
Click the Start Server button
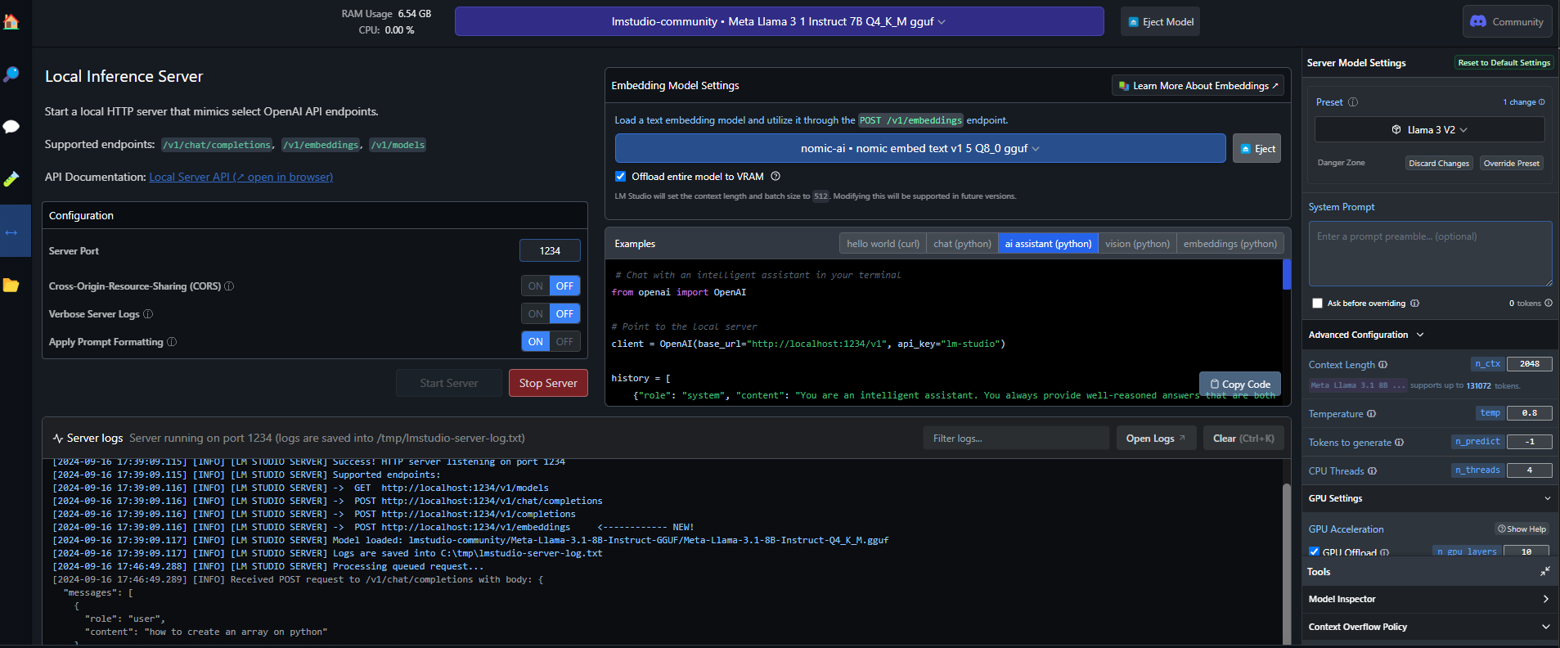[449, 383]
